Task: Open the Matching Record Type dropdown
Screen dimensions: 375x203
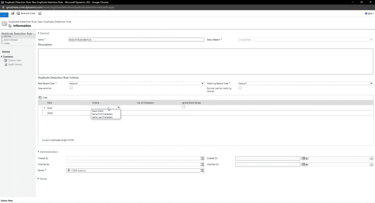Action: [305, 83]
